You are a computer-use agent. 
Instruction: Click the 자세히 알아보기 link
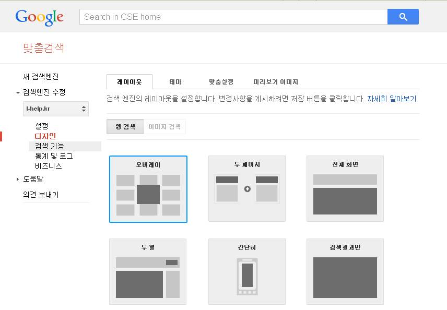(392, 99)
